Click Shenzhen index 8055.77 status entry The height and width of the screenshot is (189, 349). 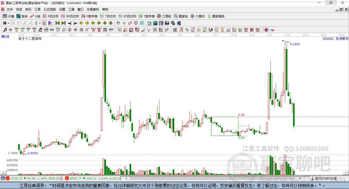tap(93, 178)
